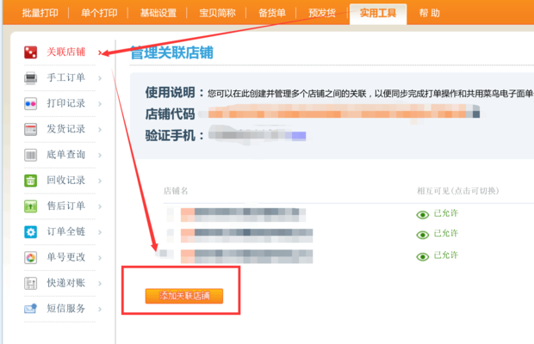Open the 快递对账 sidebar link

[66, 283]
